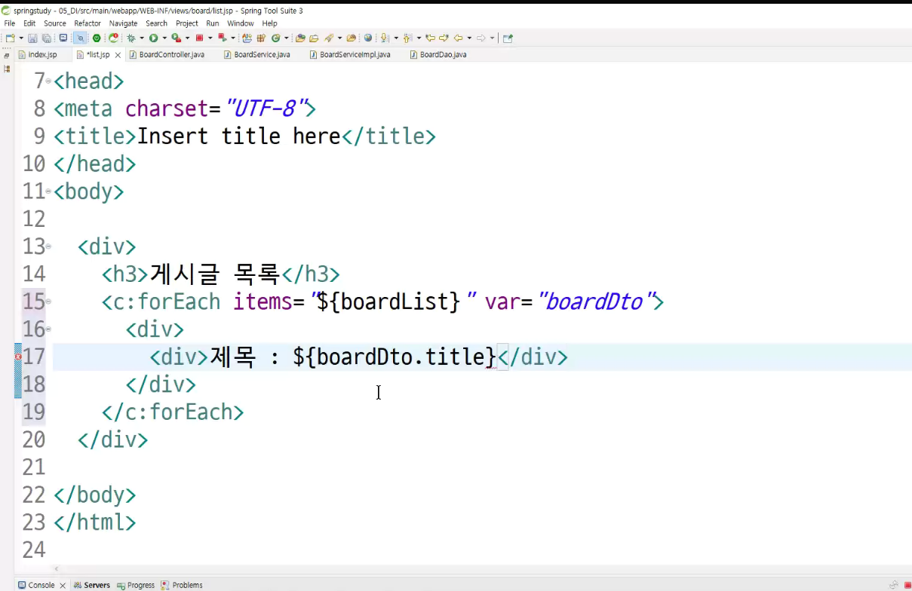
Task: Click the web browser globe icon
Action: pos(368,38)
